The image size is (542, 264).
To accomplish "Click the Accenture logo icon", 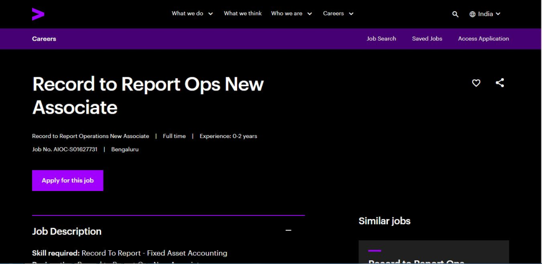I will click(x=38, y=14).
